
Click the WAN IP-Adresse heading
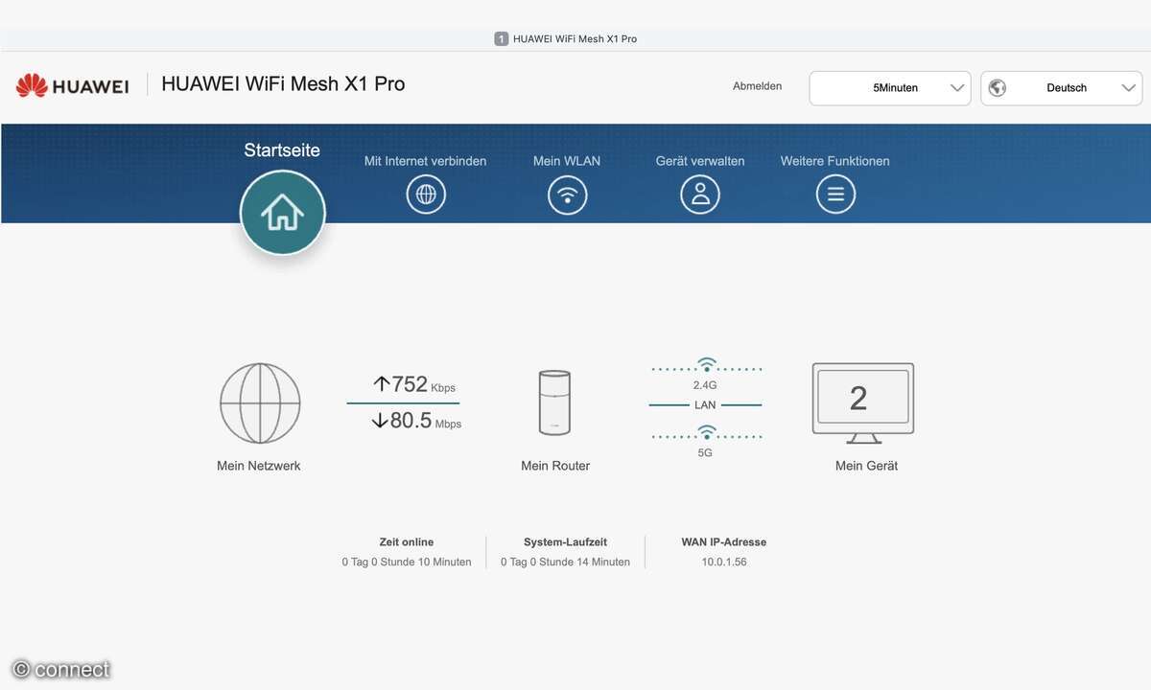[724, 542]
